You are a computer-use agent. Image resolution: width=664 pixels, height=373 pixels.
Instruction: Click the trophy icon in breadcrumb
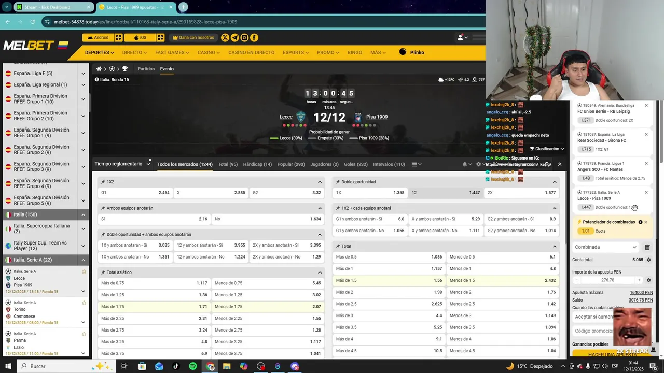click(125, 69)
